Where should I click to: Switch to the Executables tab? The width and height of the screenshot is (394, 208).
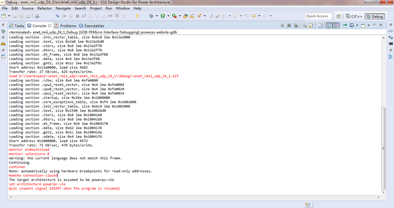(x=92, y=26)
